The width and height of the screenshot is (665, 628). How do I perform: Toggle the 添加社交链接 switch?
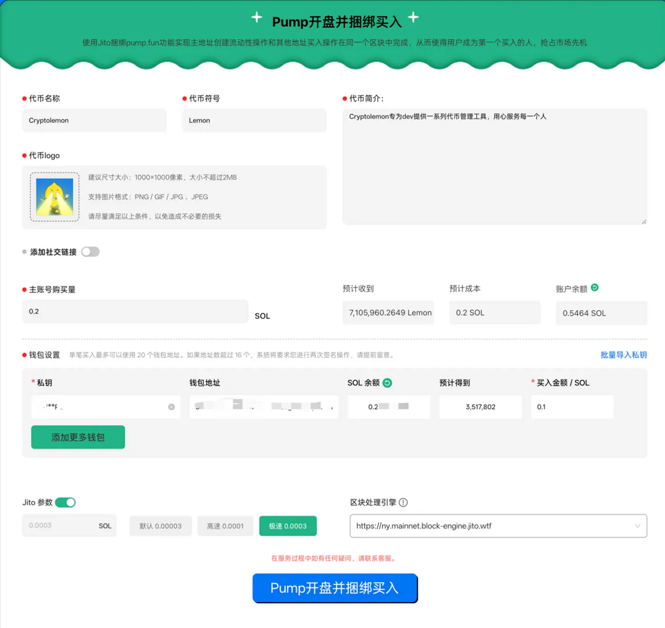point(90,252)
